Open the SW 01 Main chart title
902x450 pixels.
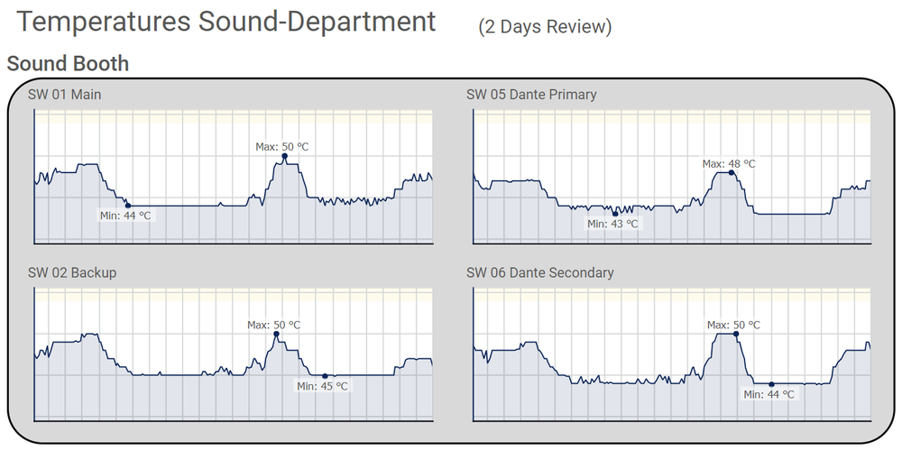(x=64, y=95)
